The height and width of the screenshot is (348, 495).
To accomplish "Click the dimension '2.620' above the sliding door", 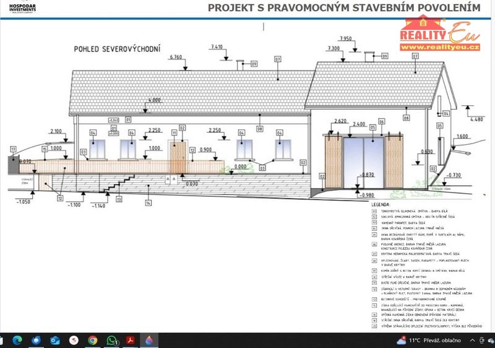I will [340, 121].
